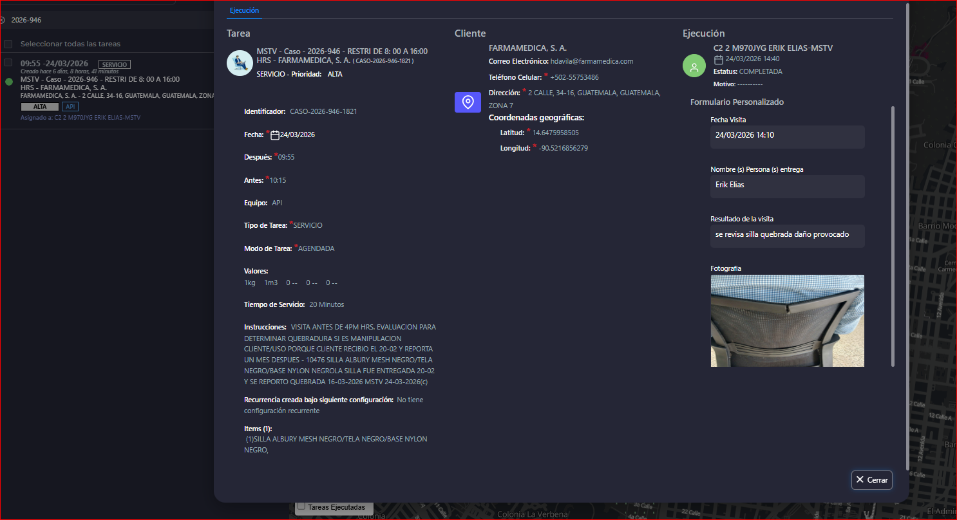The image size is (957, 520).
Task: Click the clear icon beside 2026-946 search
Action: click(x=2, y=21)
